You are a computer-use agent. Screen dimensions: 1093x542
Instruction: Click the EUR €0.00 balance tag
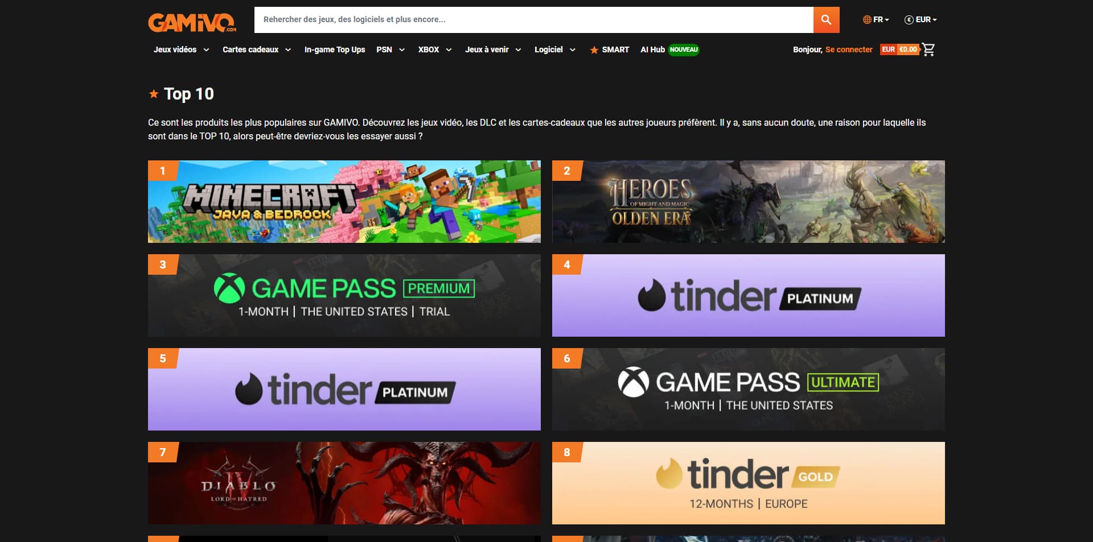coord(899,49)
